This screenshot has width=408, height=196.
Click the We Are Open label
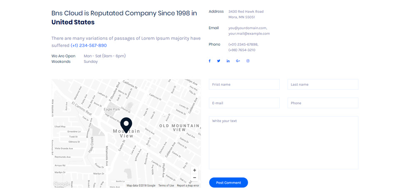pyautogui.click(x=63, y=56)
